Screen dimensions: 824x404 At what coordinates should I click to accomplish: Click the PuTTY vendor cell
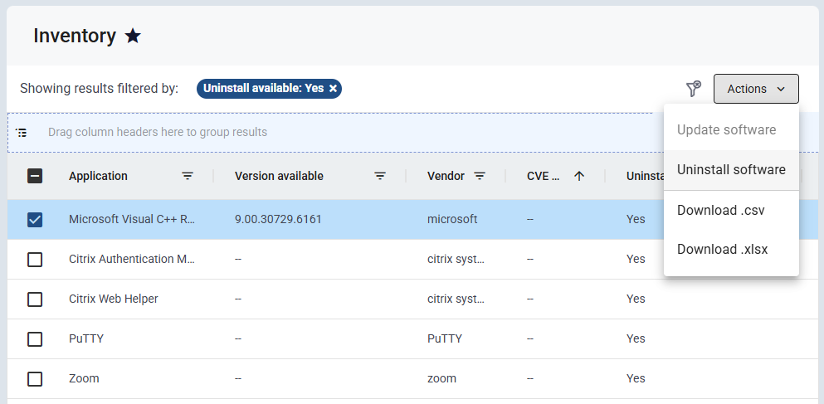445,338
